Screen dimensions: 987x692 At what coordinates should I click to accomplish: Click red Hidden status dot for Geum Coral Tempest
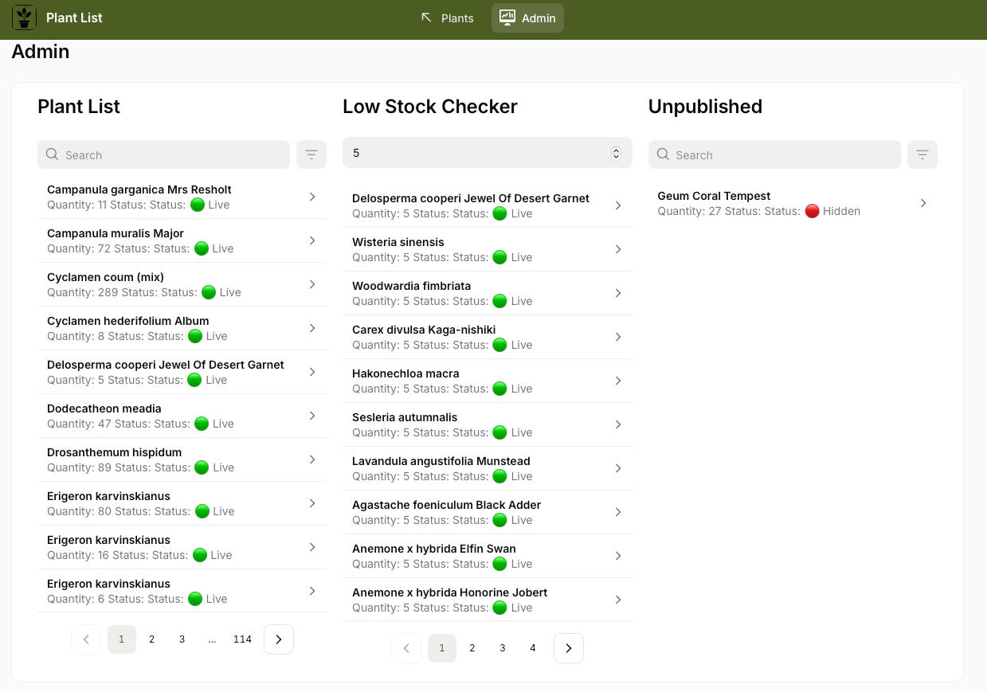812,211
